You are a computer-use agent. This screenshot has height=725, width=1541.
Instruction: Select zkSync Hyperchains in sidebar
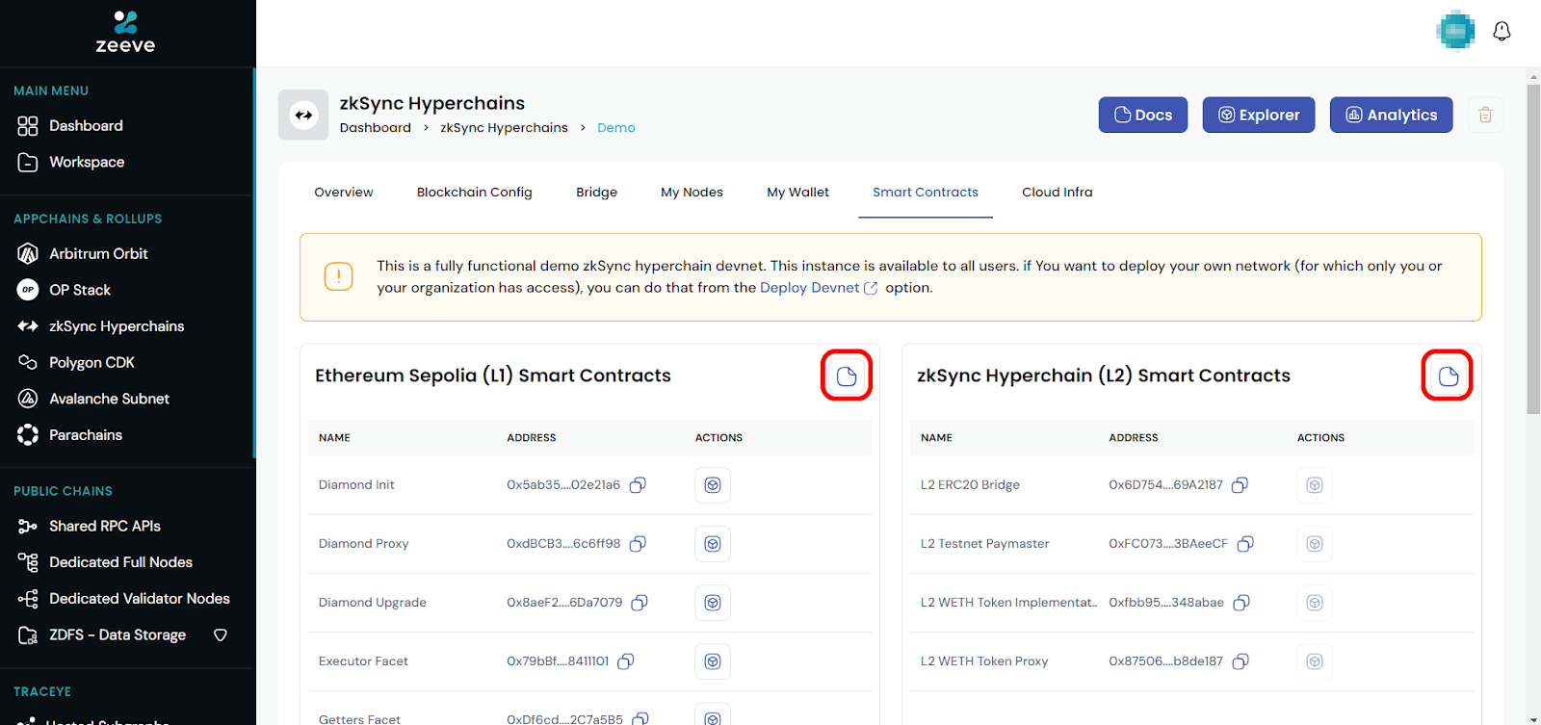click(x=117, y=326)
